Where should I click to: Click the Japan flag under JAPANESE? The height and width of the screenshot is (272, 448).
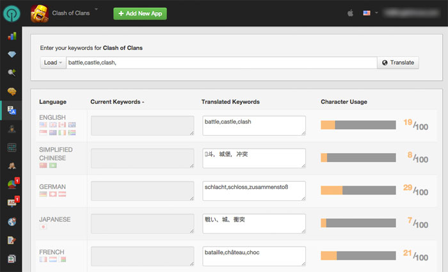pyautogui.click(x=43, y=227)
